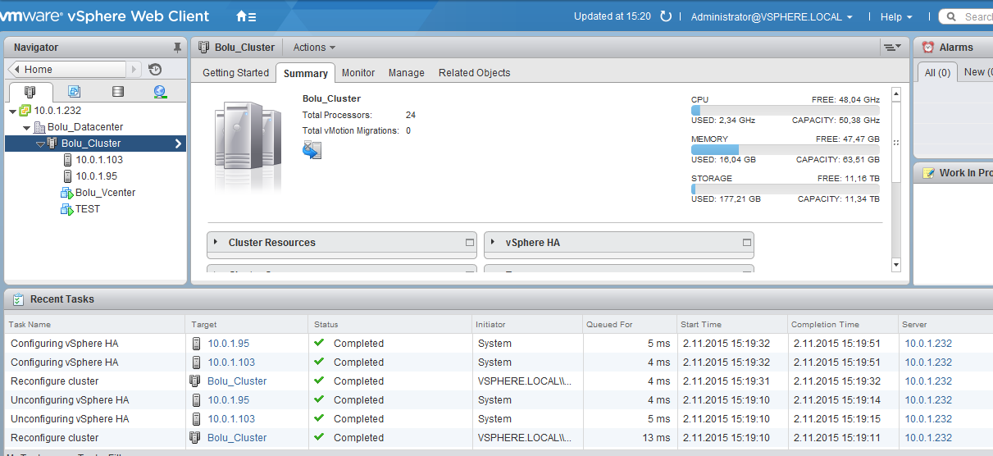Collapse the Bolu_Datacenter tree node
This screenshot has height=456, width=993.
[26, 127]
